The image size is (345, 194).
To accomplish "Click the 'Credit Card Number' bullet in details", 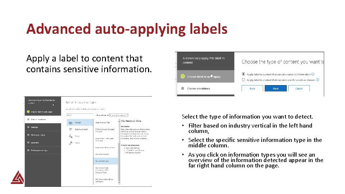I will (x=133, y=148).
